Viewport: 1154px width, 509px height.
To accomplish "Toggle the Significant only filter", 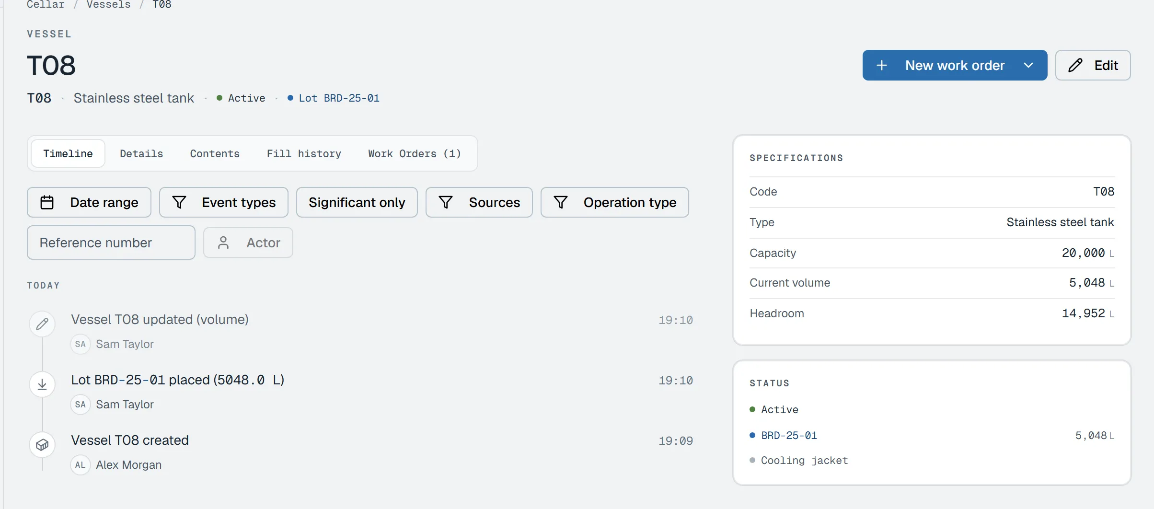I will click(x=357, y=202).
